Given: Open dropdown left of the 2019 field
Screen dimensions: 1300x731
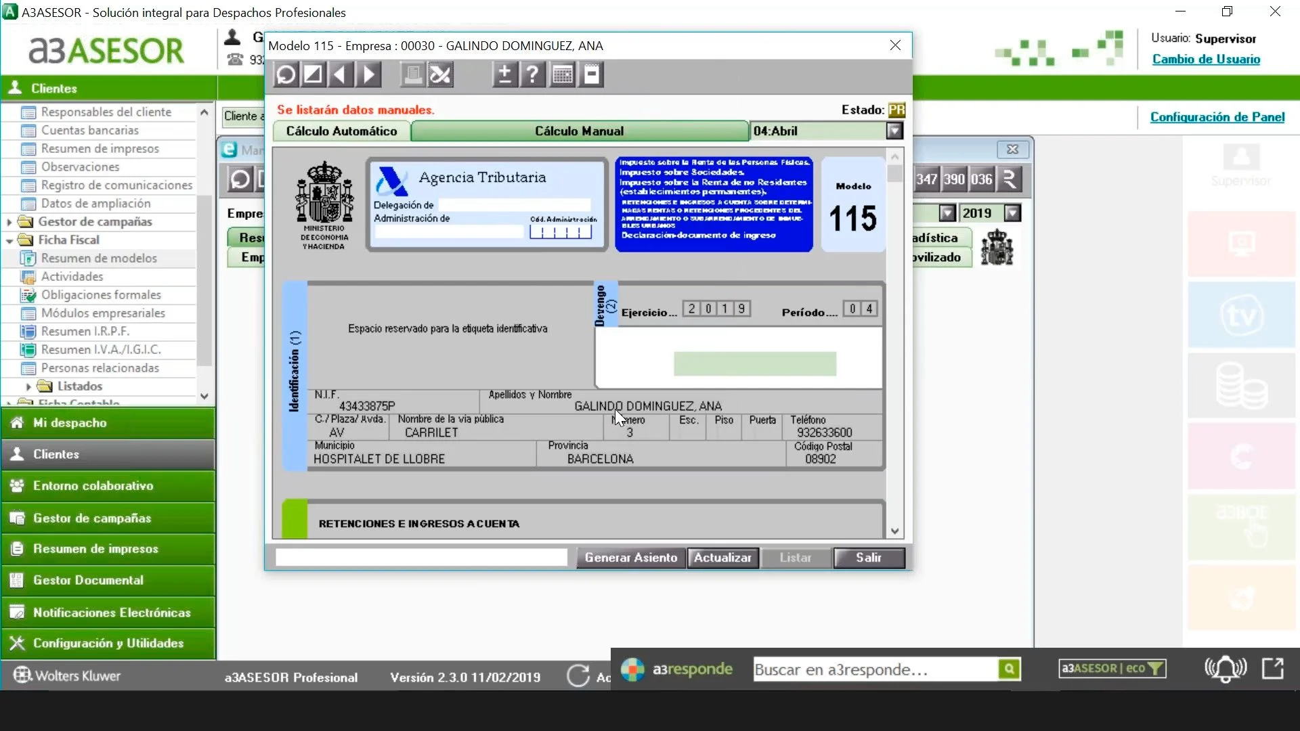Looking at the screenshot, I should pos(947,213).
